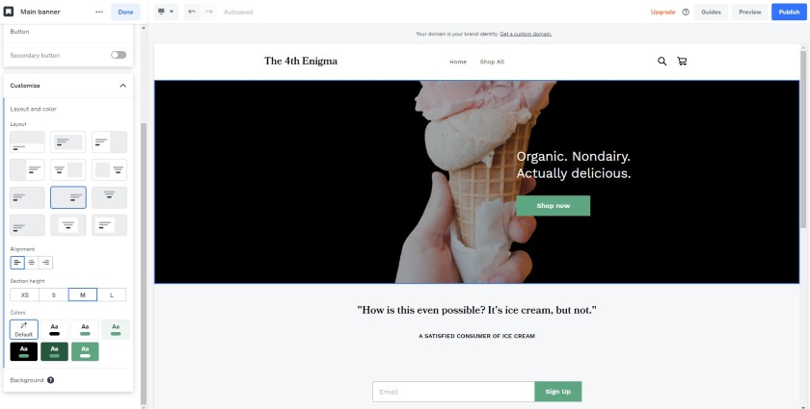Click the Home navigation link
Image resolution: width=810 pixels, height=409 pixels.
[458, 62]
